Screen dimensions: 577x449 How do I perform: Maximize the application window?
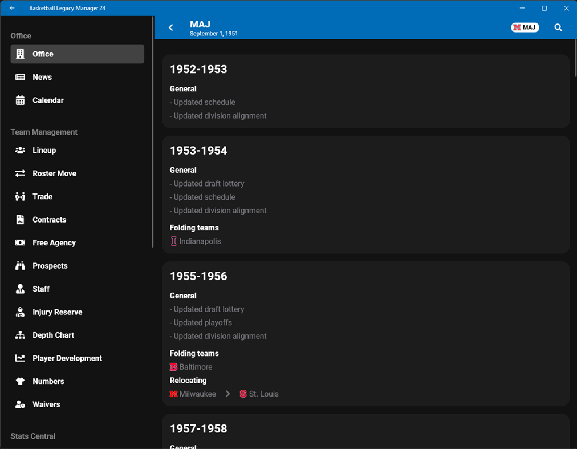pyautogui.click(x=545, y=8)
